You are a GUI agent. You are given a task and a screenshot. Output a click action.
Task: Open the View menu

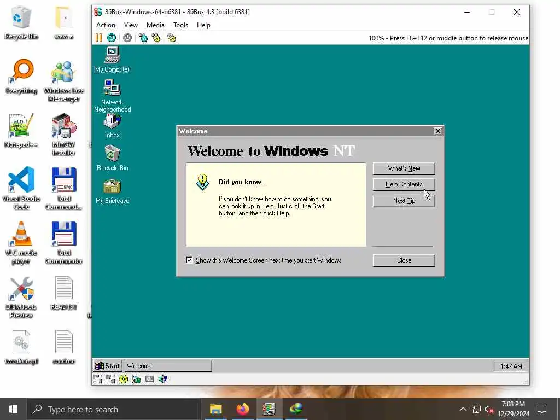(131, 25)
